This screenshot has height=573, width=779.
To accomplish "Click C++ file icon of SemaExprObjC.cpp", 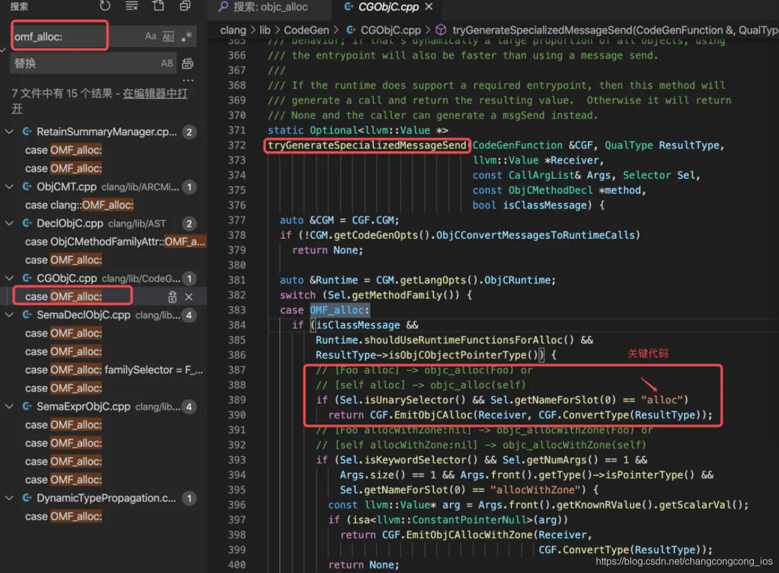I will [27, 406].
